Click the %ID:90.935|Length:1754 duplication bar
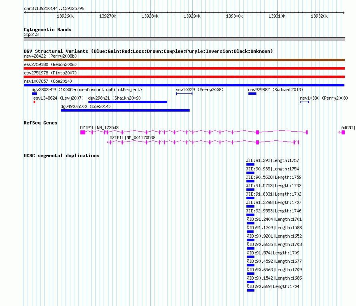 point(250,172)
